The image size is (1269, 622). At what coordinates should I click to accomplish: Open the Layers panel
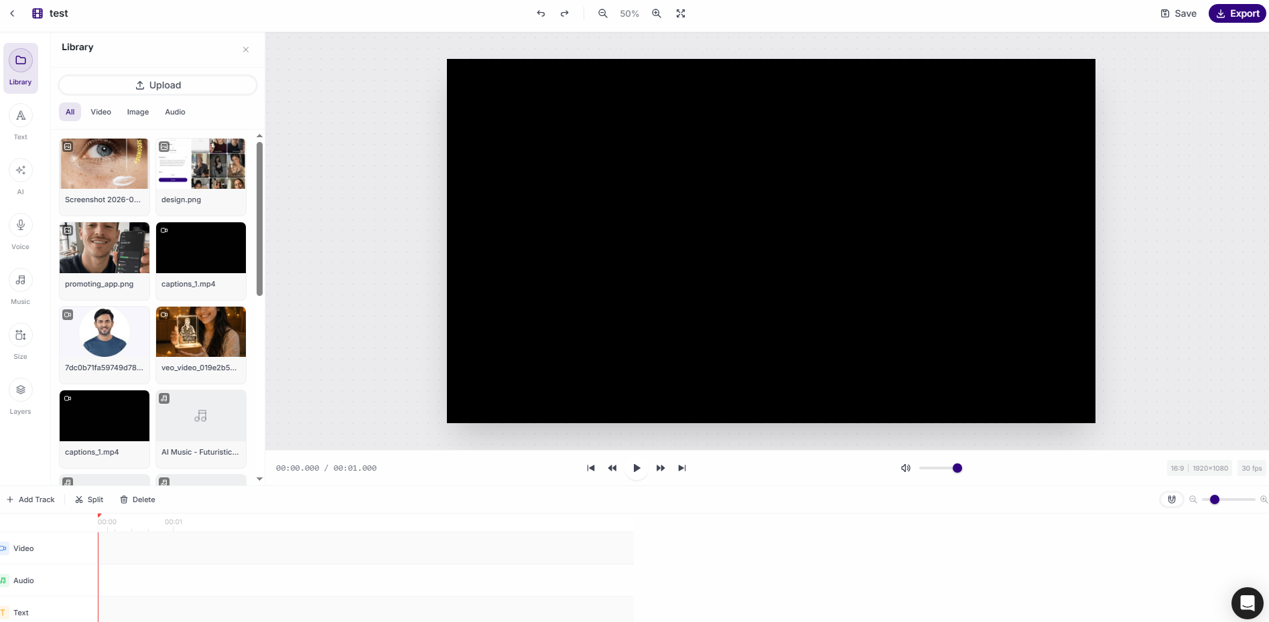[21, 398]
